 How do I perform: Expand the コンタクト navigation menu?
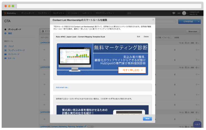(44, 13)
